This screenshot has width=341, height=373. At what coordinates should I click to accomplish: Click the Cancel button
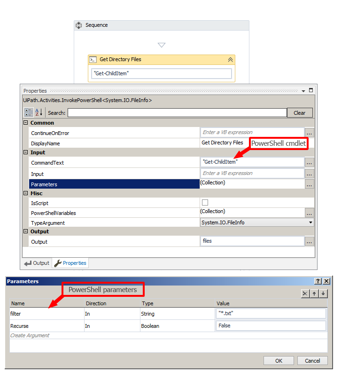(x=312, y=361)
